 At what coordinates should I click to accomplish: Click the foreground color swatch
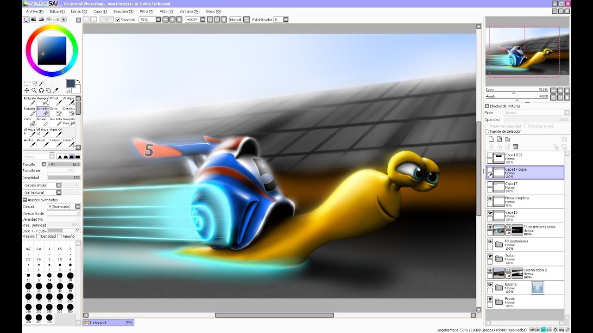(70, 84)
